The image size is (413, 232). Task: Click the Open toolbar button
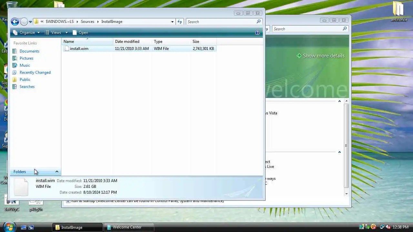[x=80, y=33]
